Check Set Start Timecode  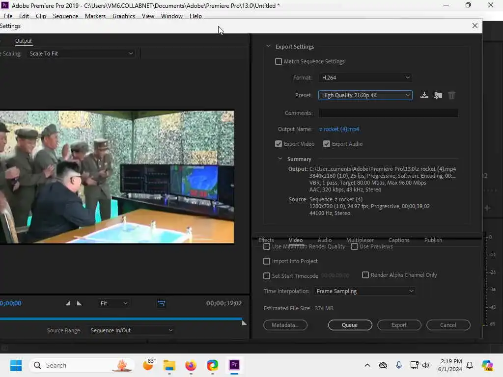pos(267,276)
